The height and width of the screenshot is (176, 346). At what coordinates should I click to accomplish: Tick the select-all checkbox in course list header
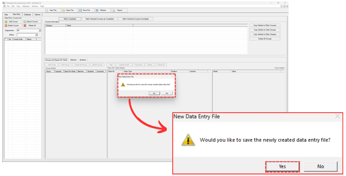pos(6,39)
